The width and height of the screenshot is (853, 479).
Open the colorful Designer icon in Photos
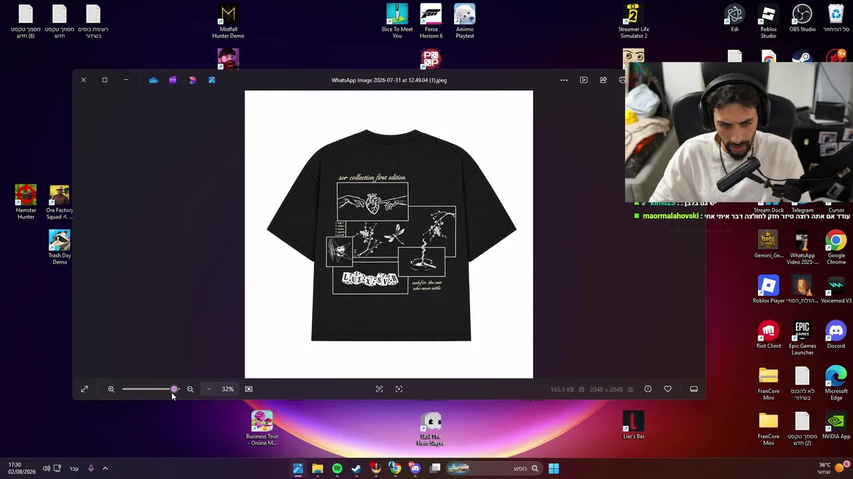click(x=193, y=80)
